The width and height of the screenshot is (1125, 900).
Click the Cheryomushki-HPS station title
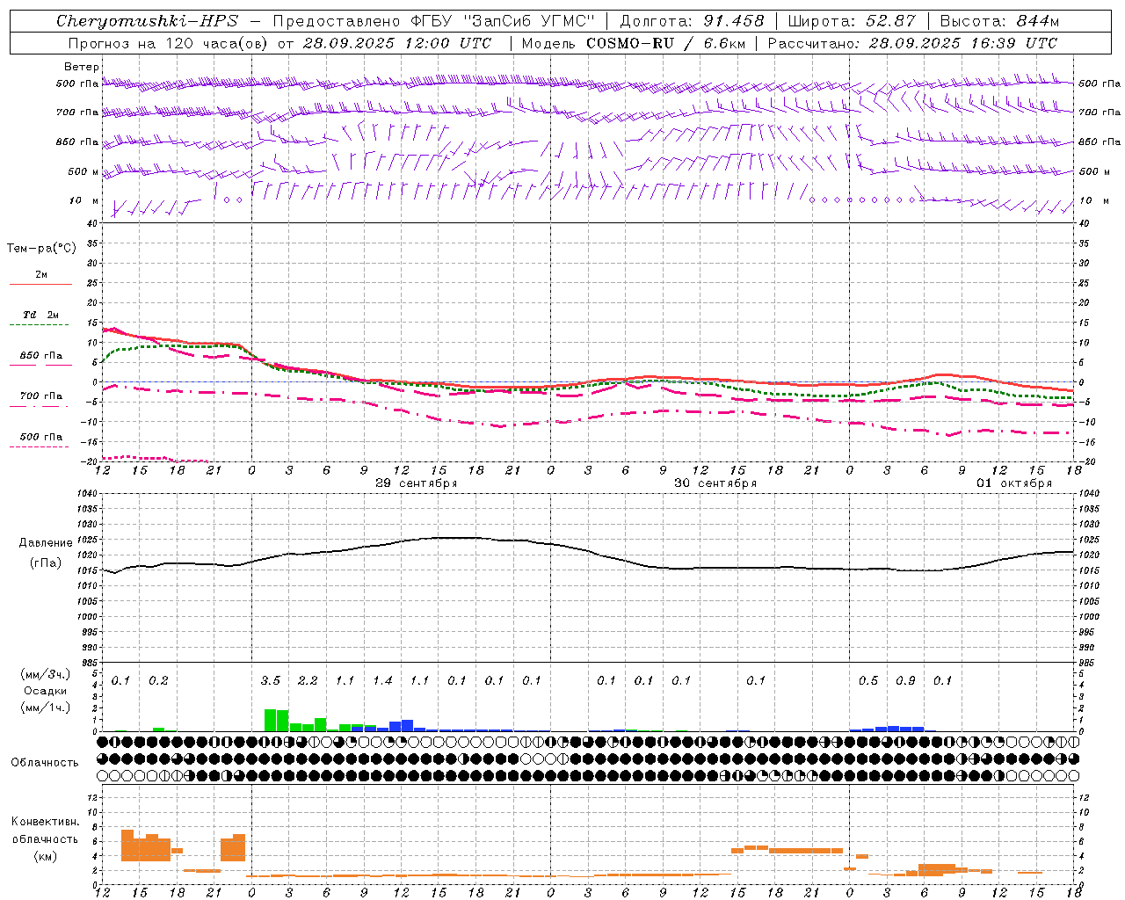click(147, 21)
